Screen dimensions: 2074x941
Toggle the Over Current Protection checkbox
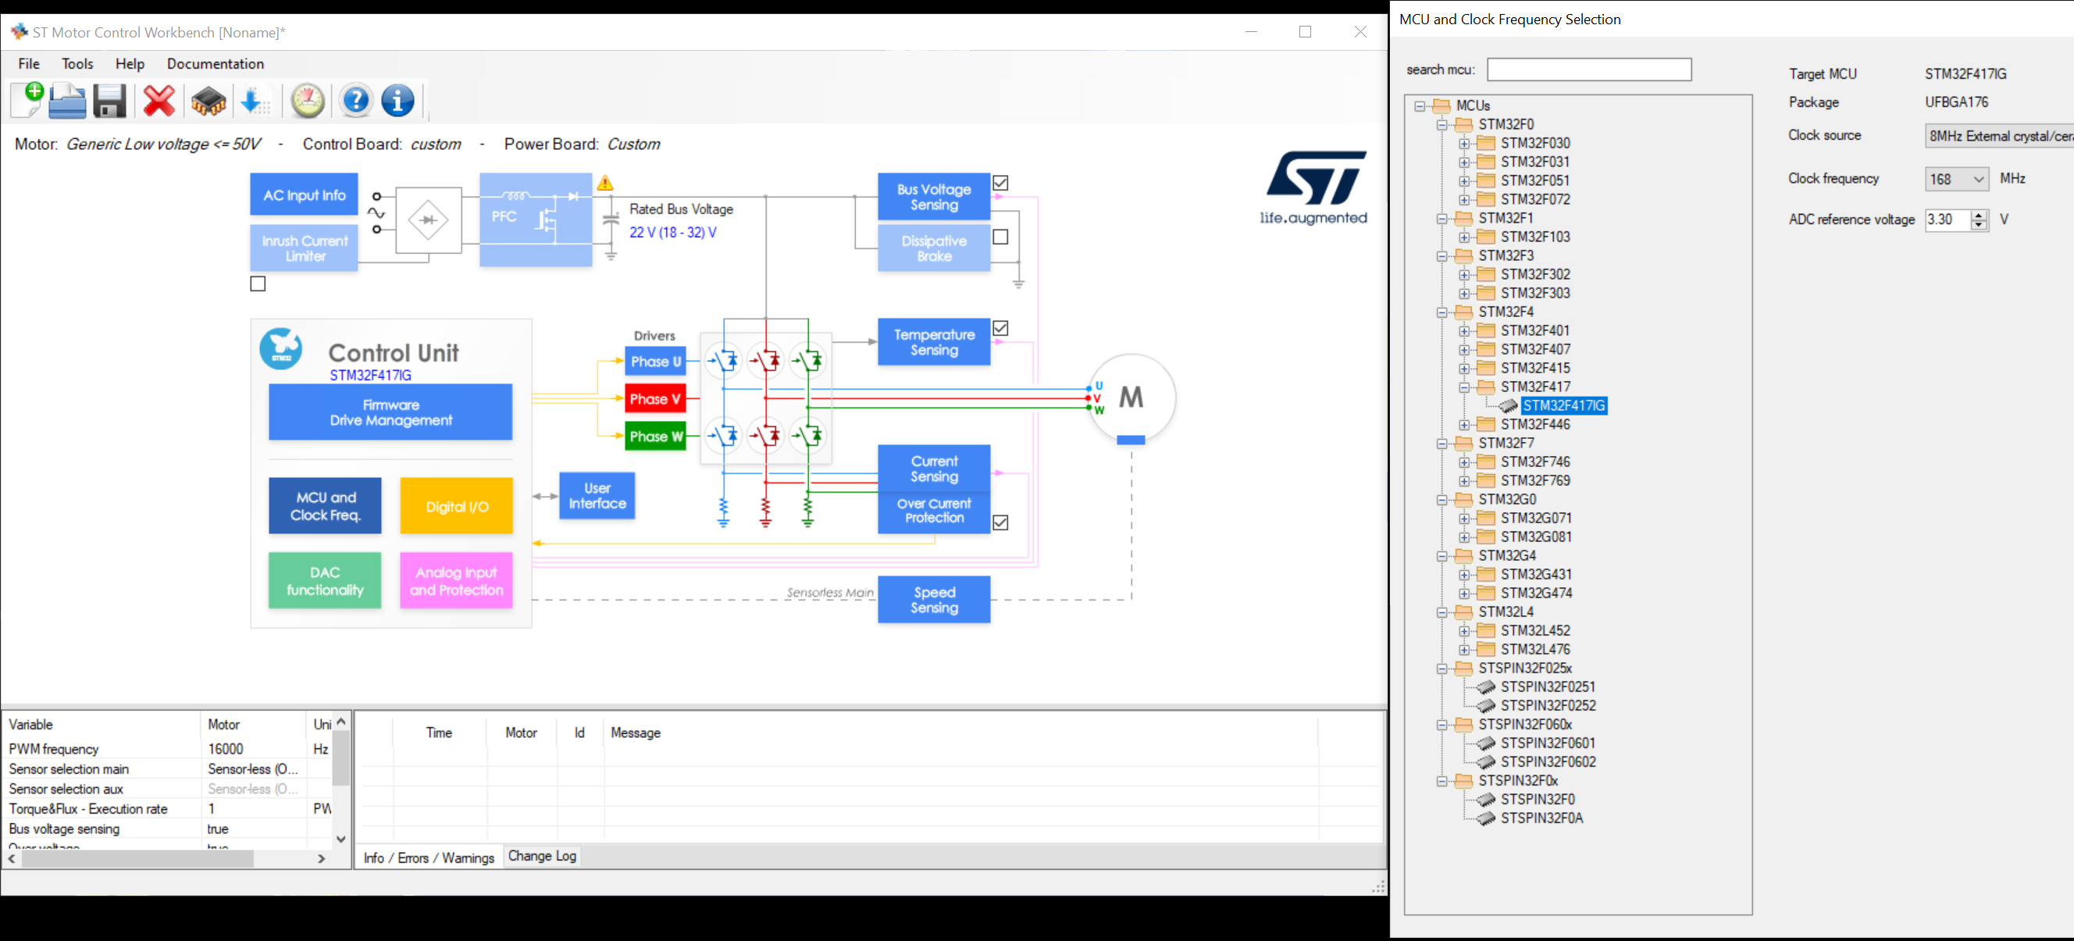pos(1000,522)
